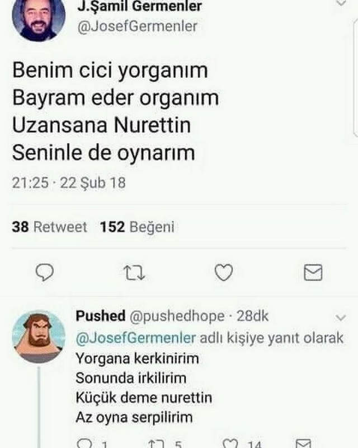358x448 pixels.
Task: Open the 21:25 · 22 Şub 18 timestamp
Action: pyautogui.click(x=69, y=183)
